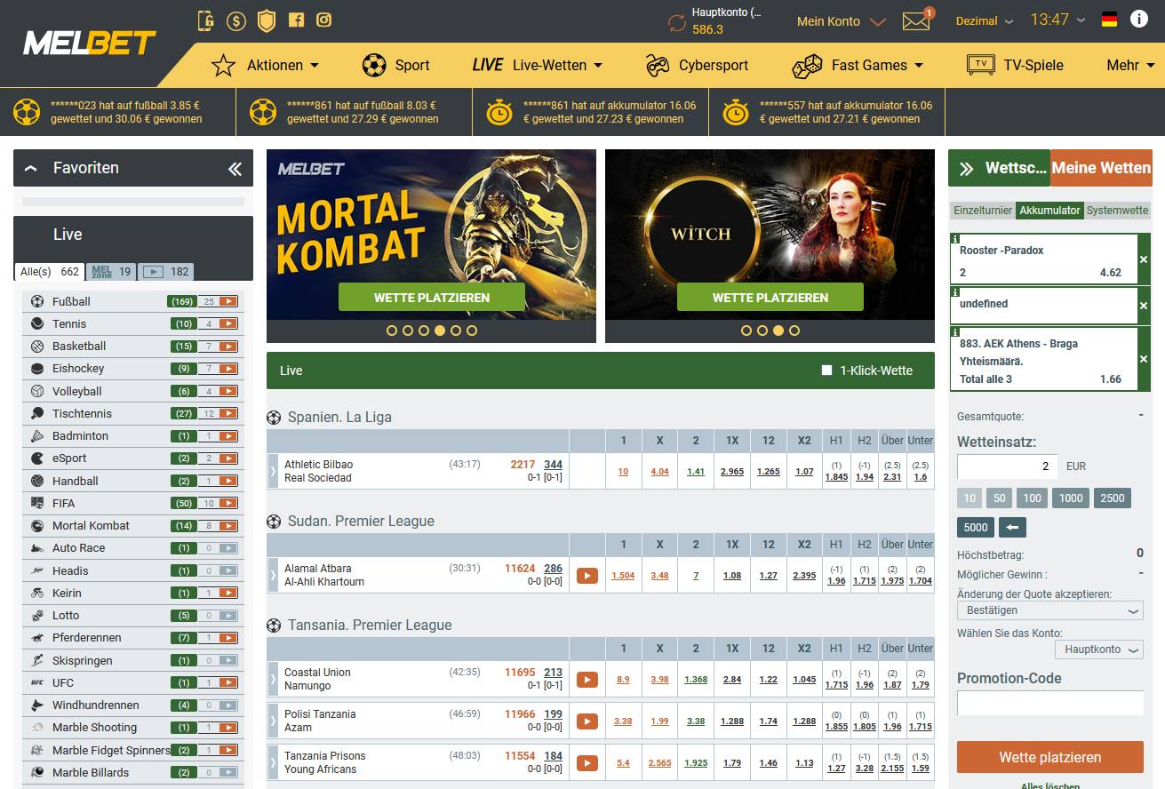
Task: Select first Witch banner dot
Action: coord(746,331)
